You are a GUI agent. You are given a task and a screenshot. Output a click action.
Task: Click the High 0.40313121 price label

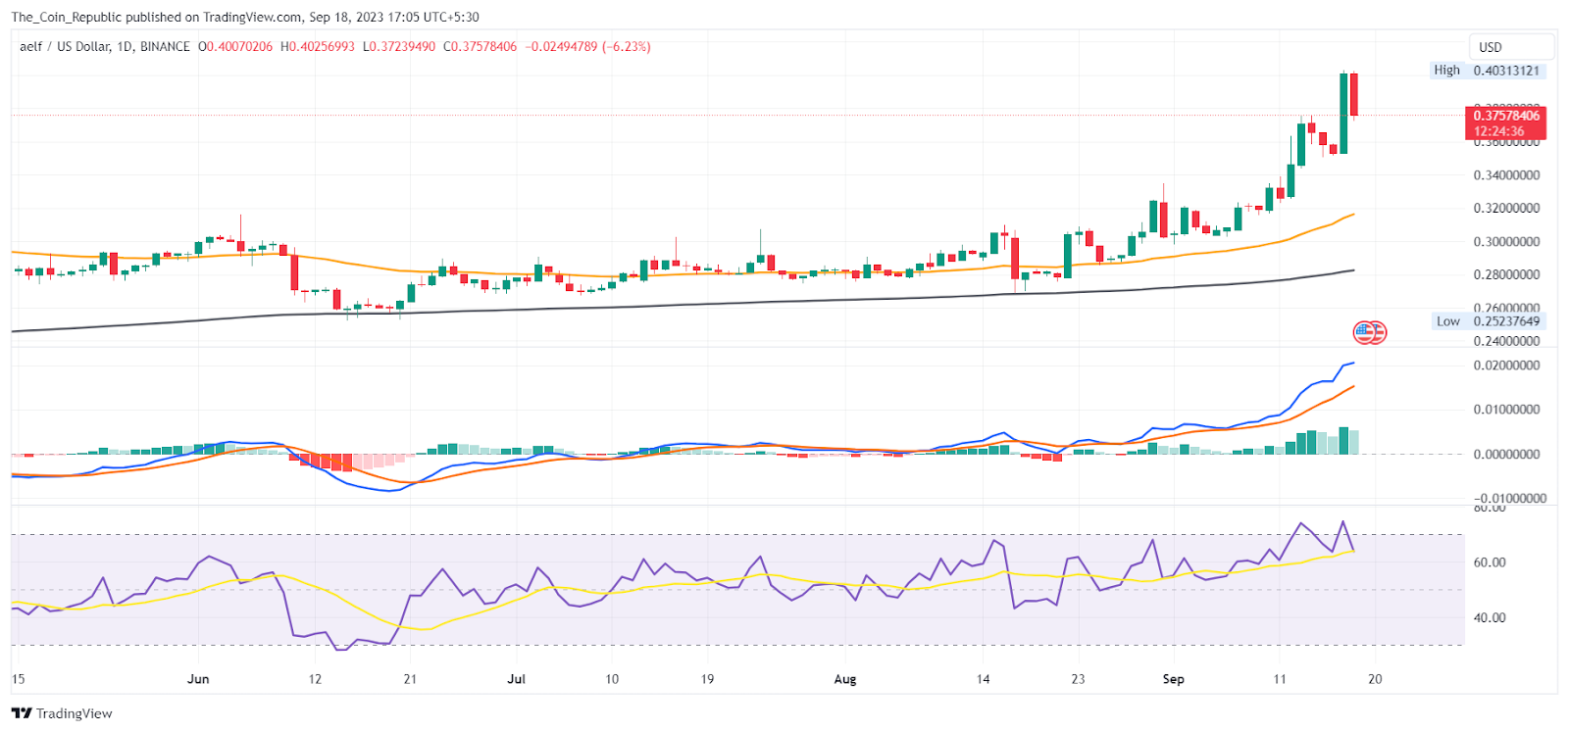click(x=1487, y=71)
